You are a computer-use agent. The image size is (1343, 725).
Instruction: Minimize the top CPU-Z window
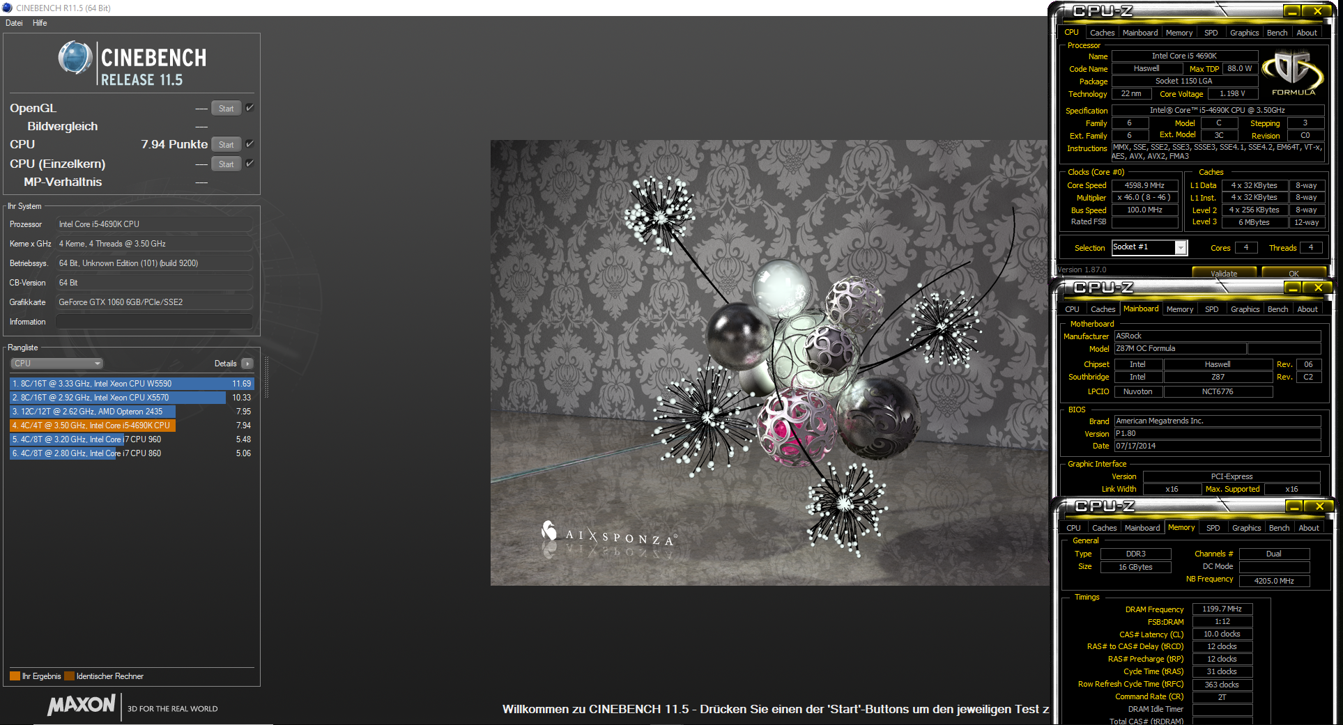click(x=1292, y=11)
